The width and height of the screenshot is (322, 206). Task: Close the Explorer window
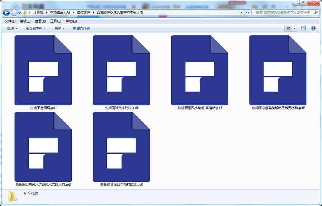coord(314,3)
